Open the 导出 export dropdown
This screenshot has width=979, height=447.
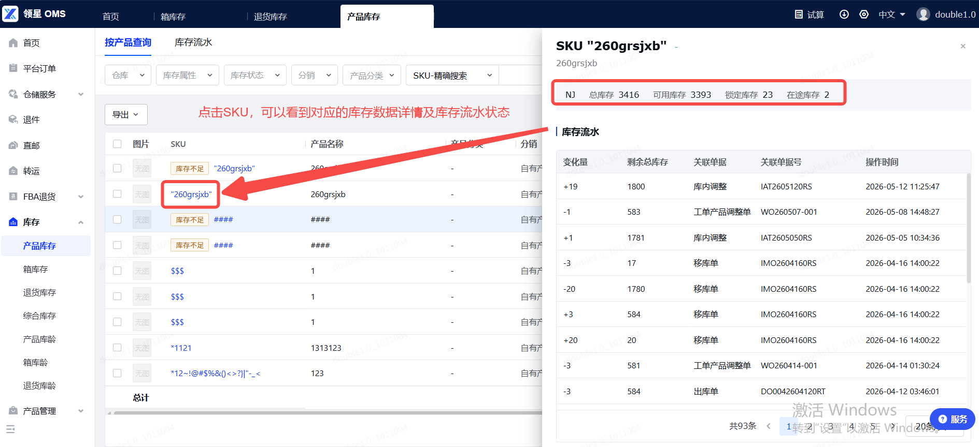tap(126, 114)
